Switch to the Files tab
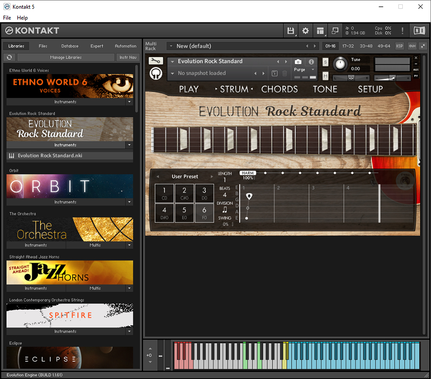This screenshot has width=431, height=379. [x=43, y=46]
